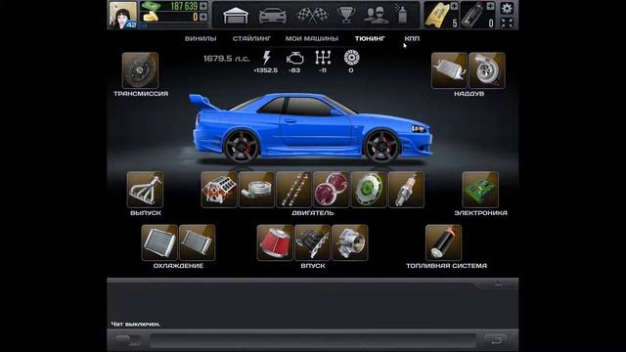Select the fuel pump part
The width and height of the screenshot is (626, 352).
pos(443,242)
